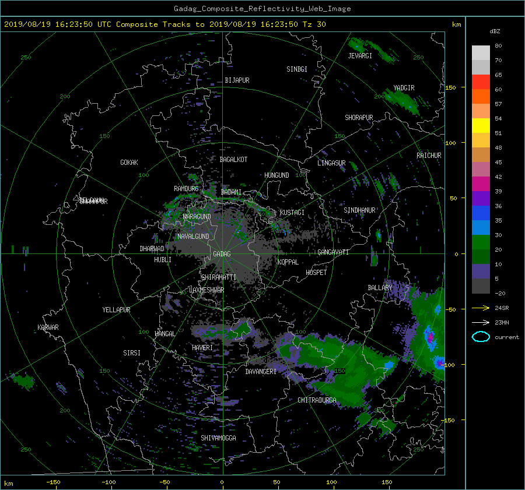
Task: Click the NAVALGUND city label
Action: [x=193, y=237]
